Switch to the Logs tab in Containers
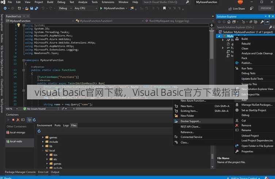The height and width of the screenshot is (179, 275). coord(66,125)
